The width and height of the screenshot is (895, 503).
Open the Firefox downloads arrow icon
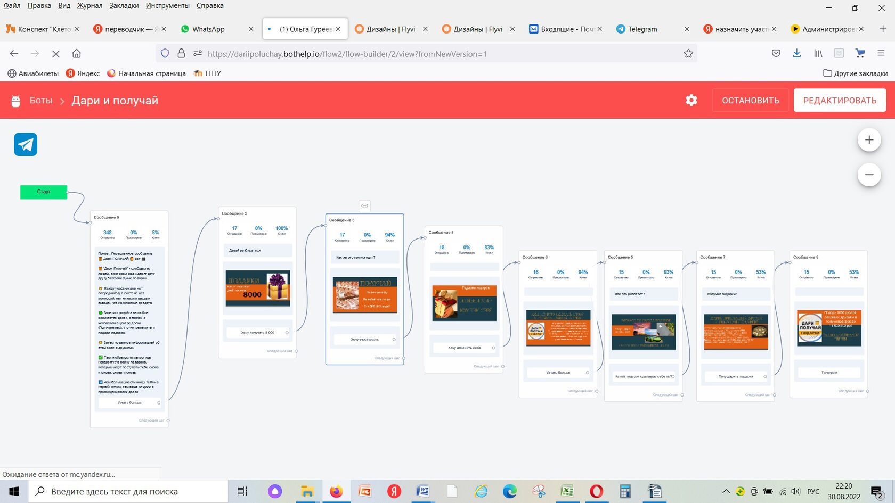tap(796, 53)
